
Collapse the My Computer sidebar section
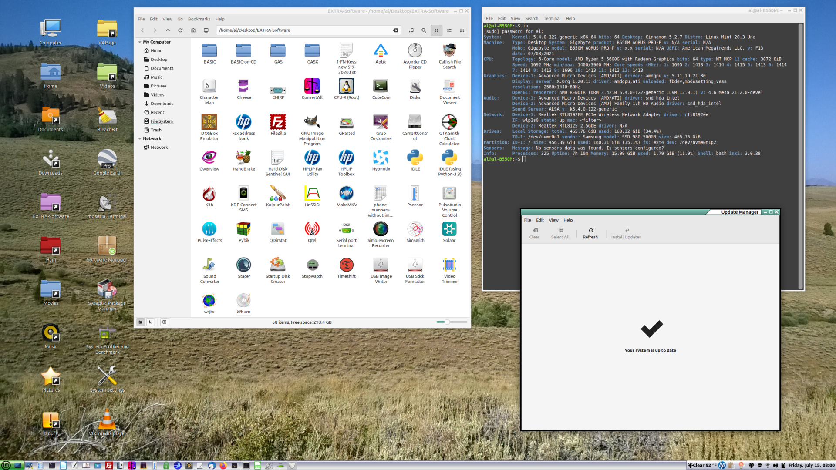[140, 42]
